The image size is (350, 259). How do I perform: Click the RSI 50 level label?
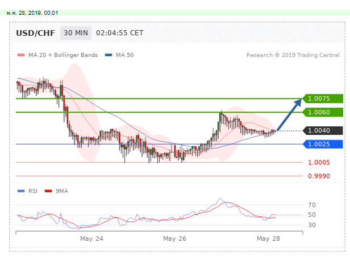pos(312,215)
